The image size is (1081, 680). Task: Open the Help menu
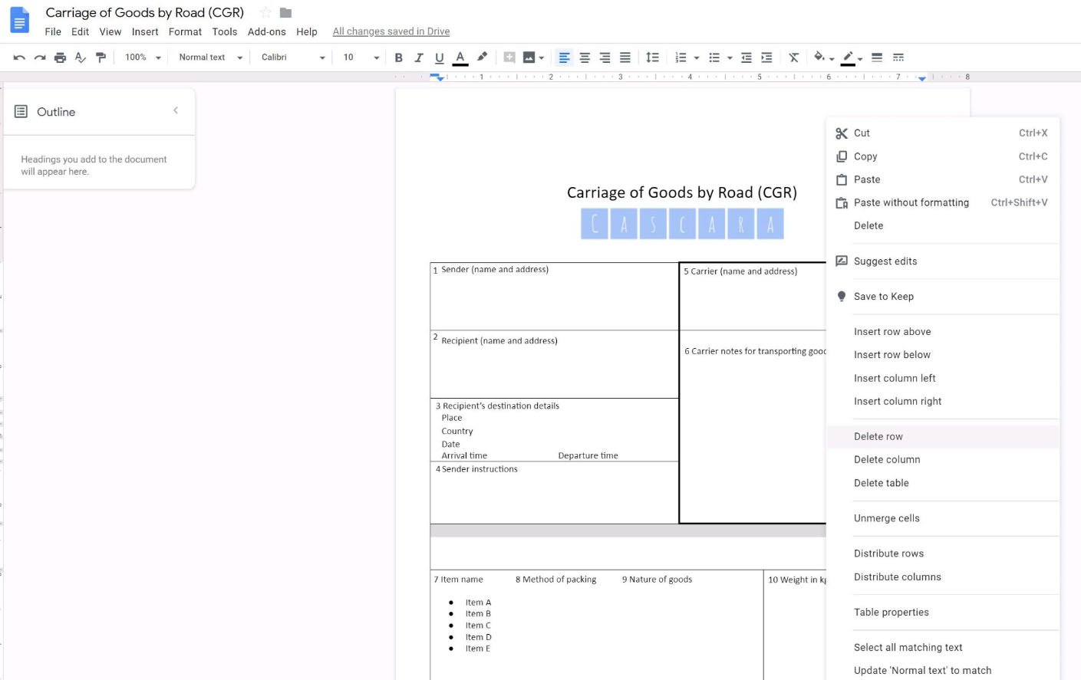pos(307,31)
